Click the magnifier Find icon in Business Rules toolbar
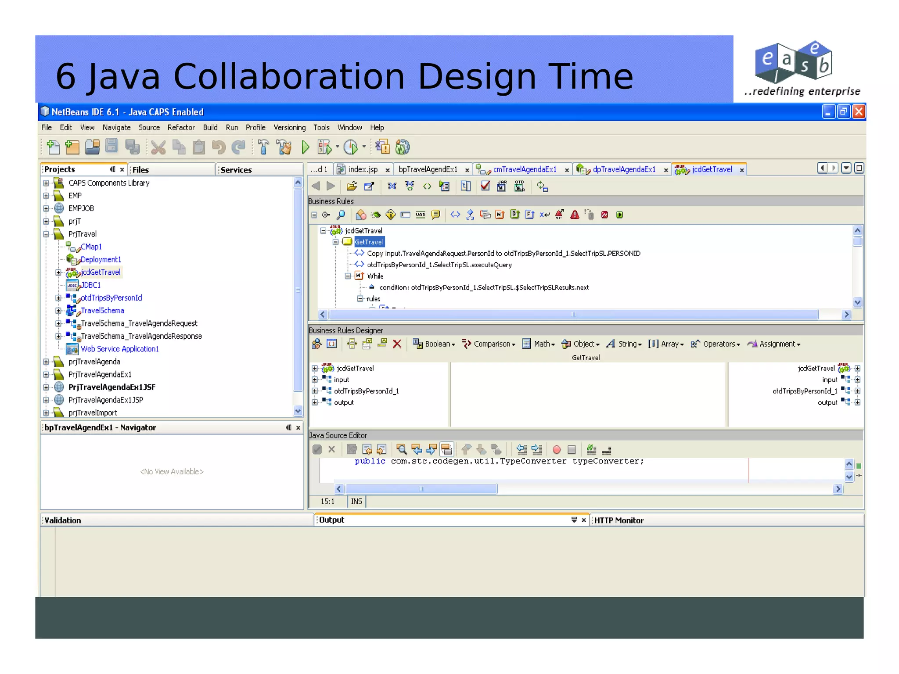 coord(341,215)
